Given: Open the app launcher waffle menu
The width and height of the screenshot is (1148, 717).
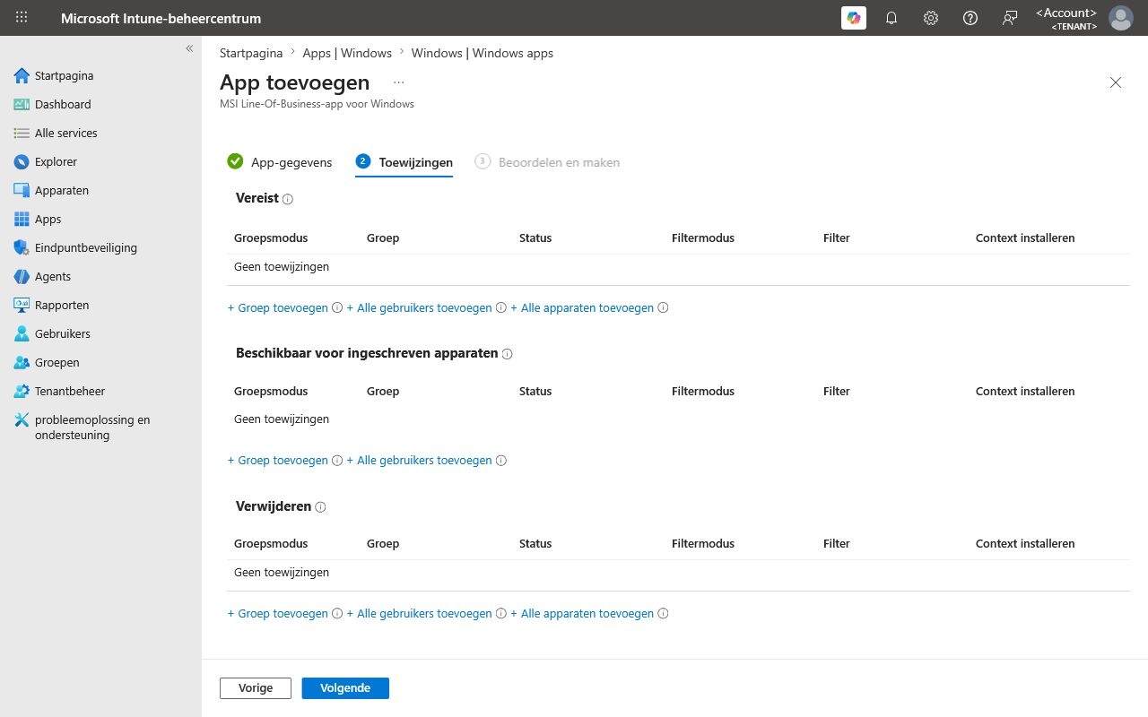Looking at the screenshot, I should [x=22, y=18].
